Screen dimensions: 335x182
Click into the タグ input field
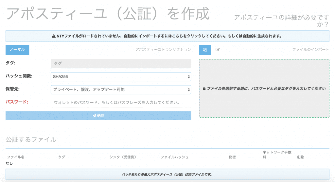121,63
